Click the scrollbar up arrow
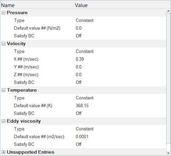This screenshot has width=171, height=156. [x=168, y=11]
